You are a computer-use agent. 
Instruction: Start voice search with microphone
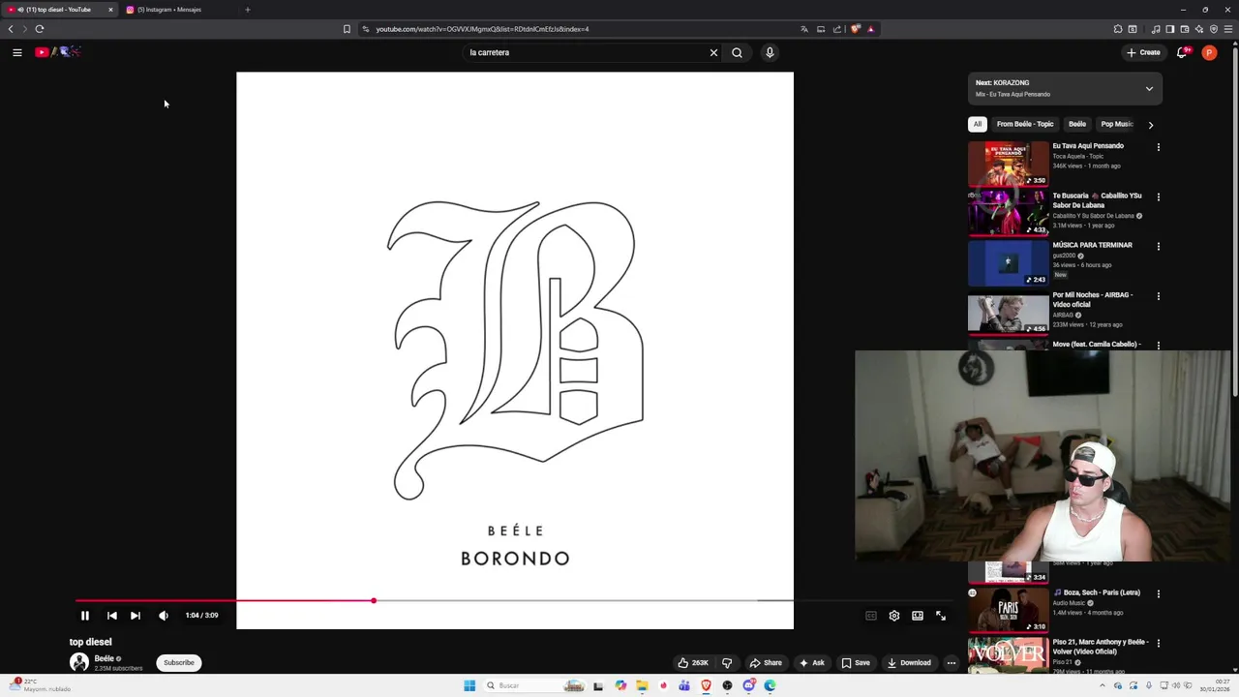[x=770, y=52]
